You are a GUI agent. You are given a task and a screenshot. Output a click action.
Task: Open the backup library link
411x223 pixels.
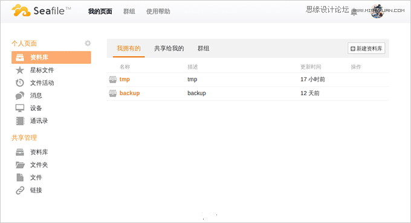click(129, 93)
